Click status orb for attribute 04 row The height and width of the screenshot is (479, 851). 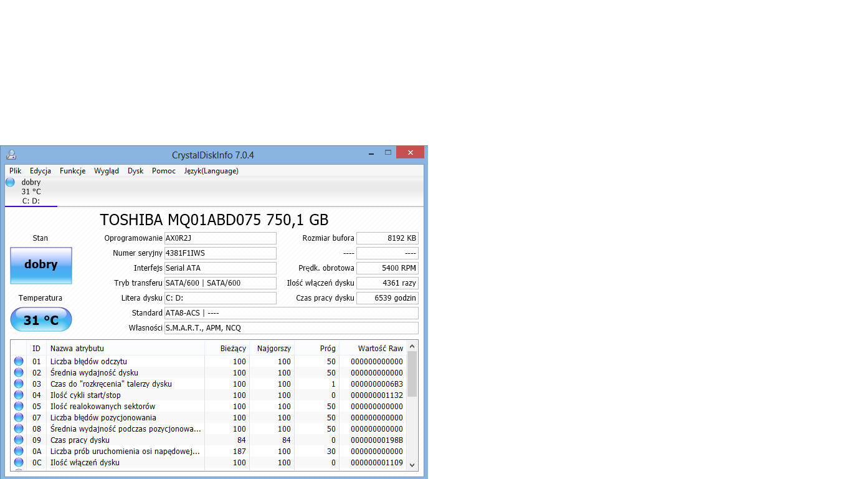(x=19, y=395)
